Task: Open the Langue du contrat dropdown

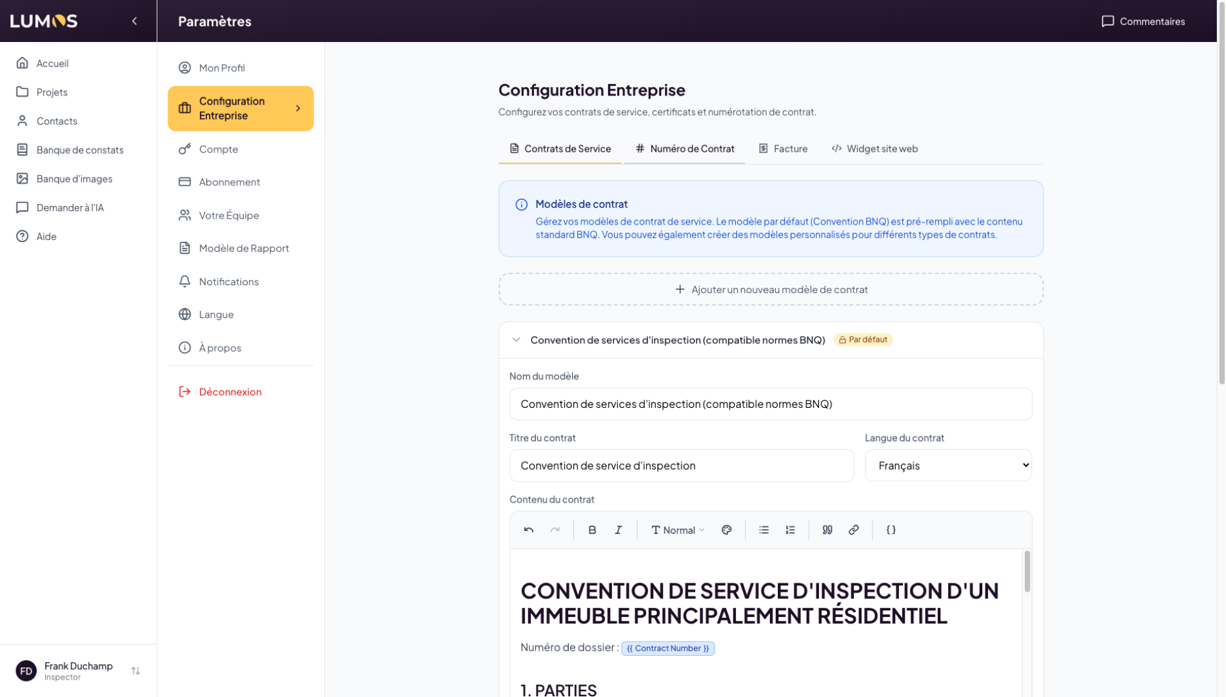Action: (x=947, y=465)
